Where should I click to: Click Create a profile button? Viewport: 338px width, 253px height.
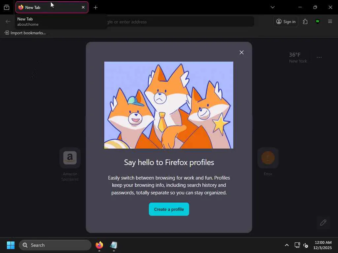pos(169,209)
